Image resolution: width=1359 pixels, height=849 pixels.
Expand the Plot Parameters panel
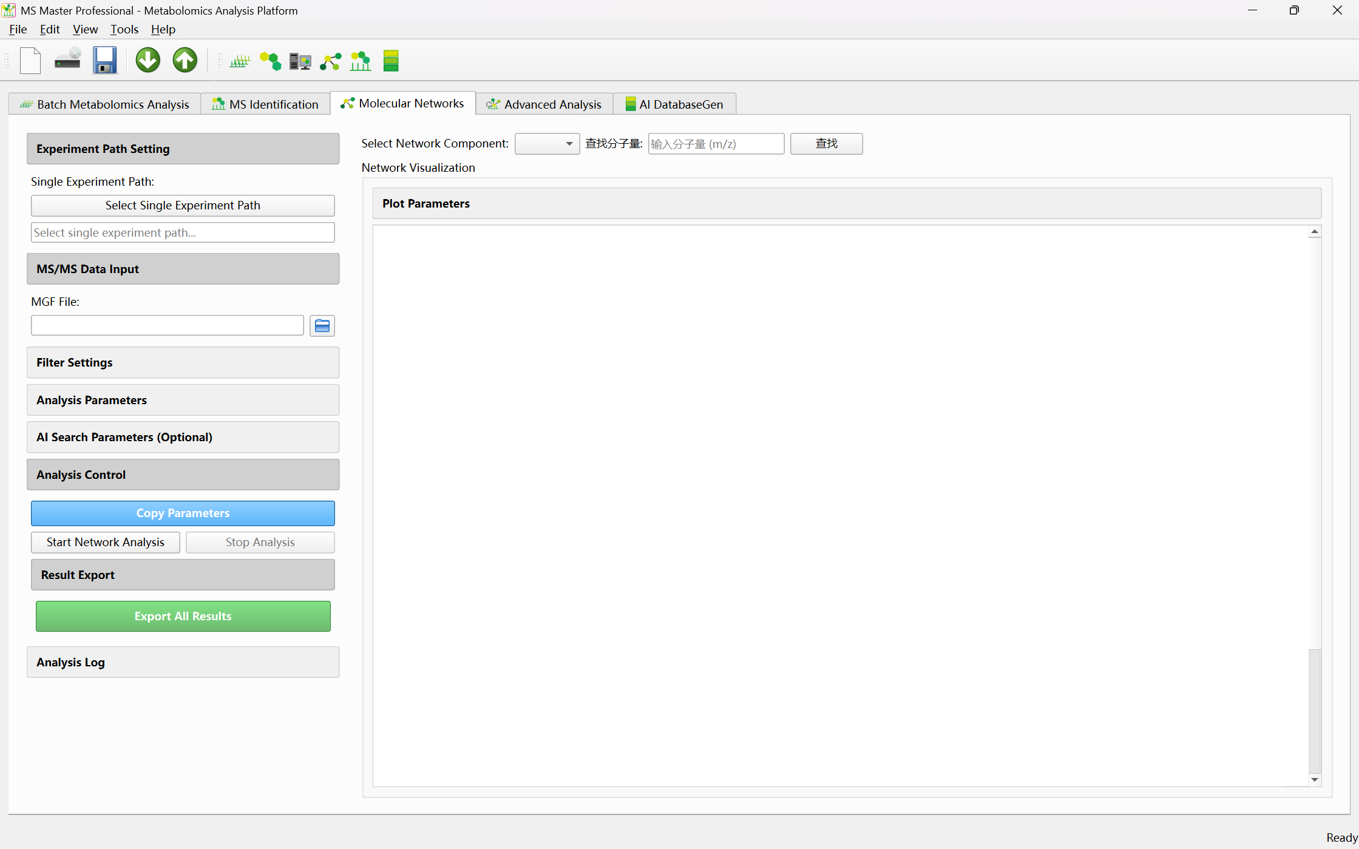tap(847, 203)
